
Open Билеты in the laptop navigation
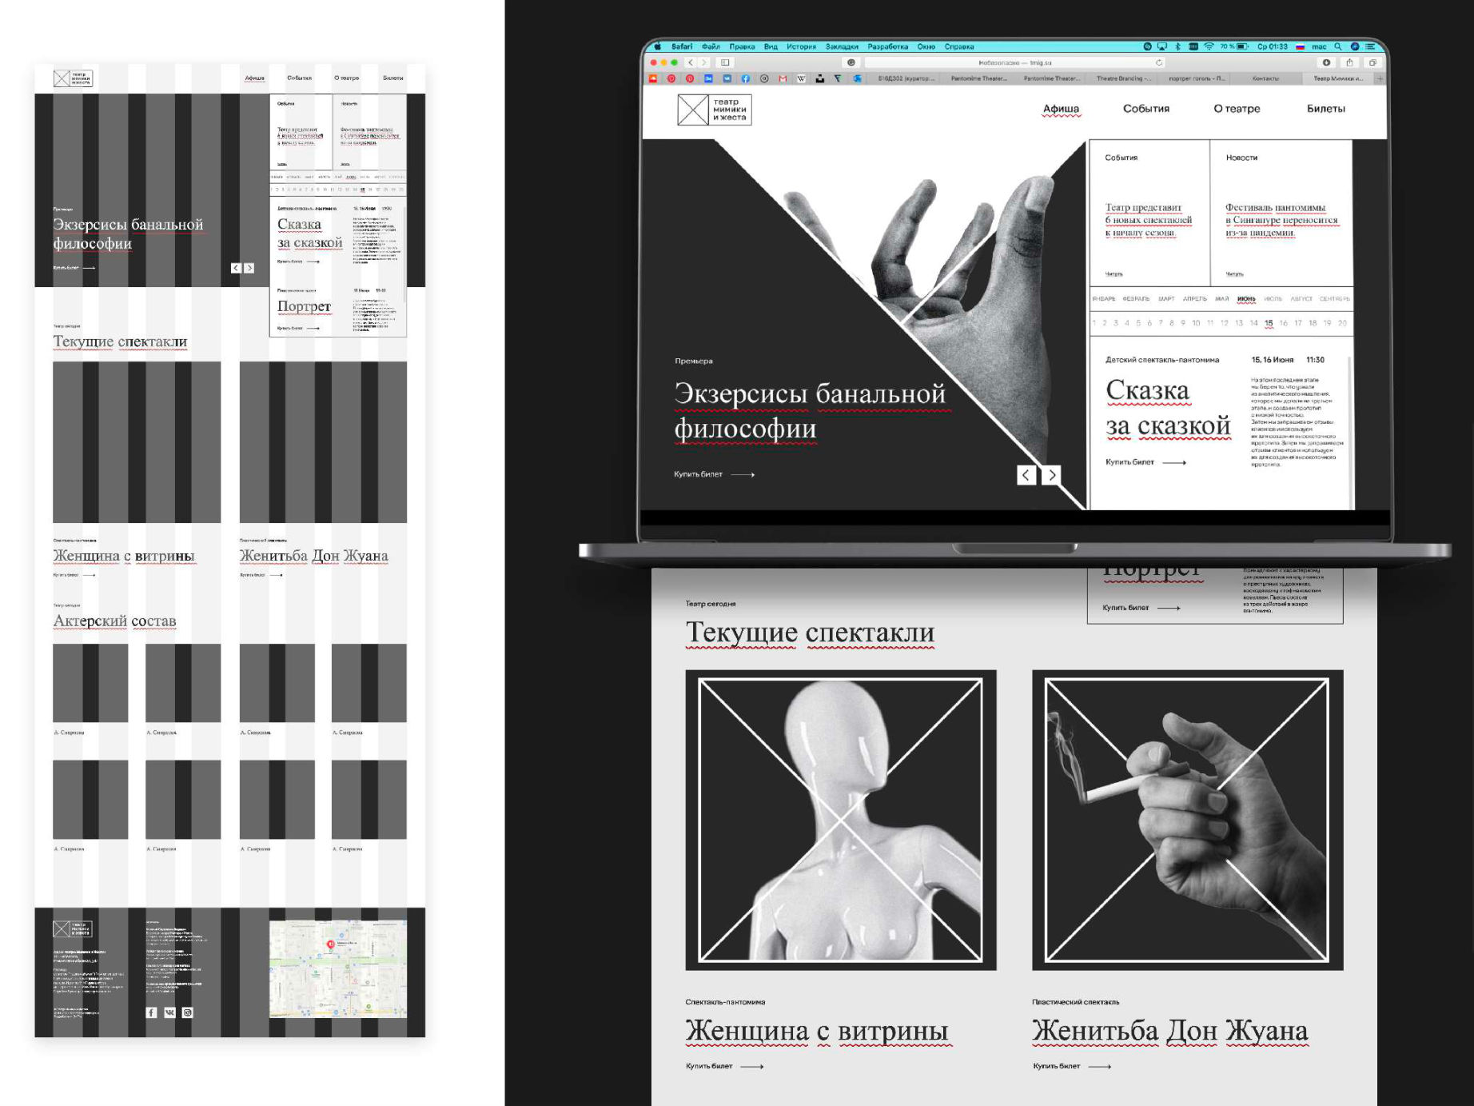(x=1325, y=109)
